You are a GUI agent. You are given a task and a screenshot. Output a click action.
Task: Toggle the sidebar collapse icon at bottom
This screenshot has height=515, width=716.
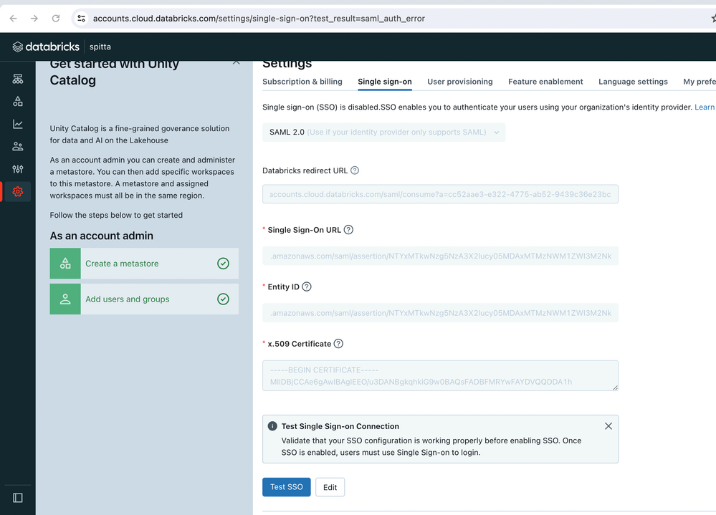coord(18,497)
